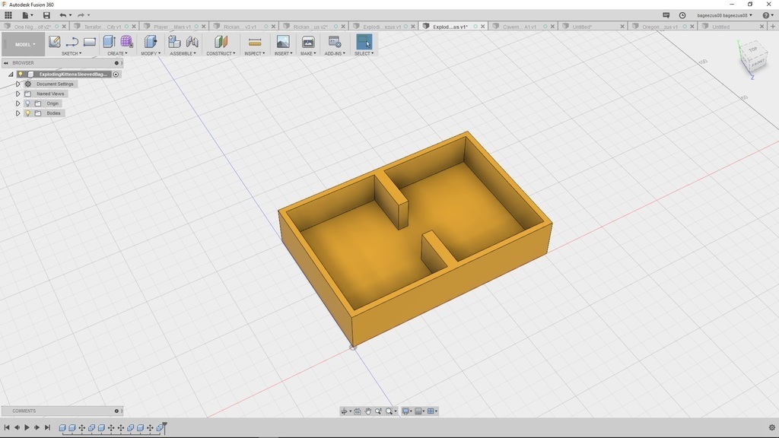This screenshot has height=438, width=779.
Task: Click the TOP face of ViewCube
Action: (752, 50)
